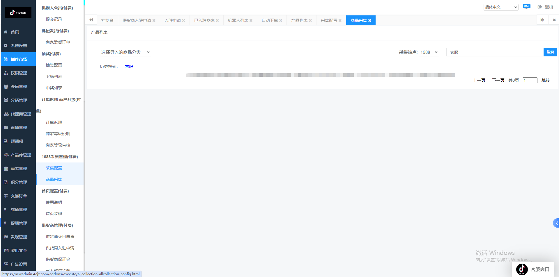Click the 搜索 search button
Screen dimensions: 559x277
550,52
